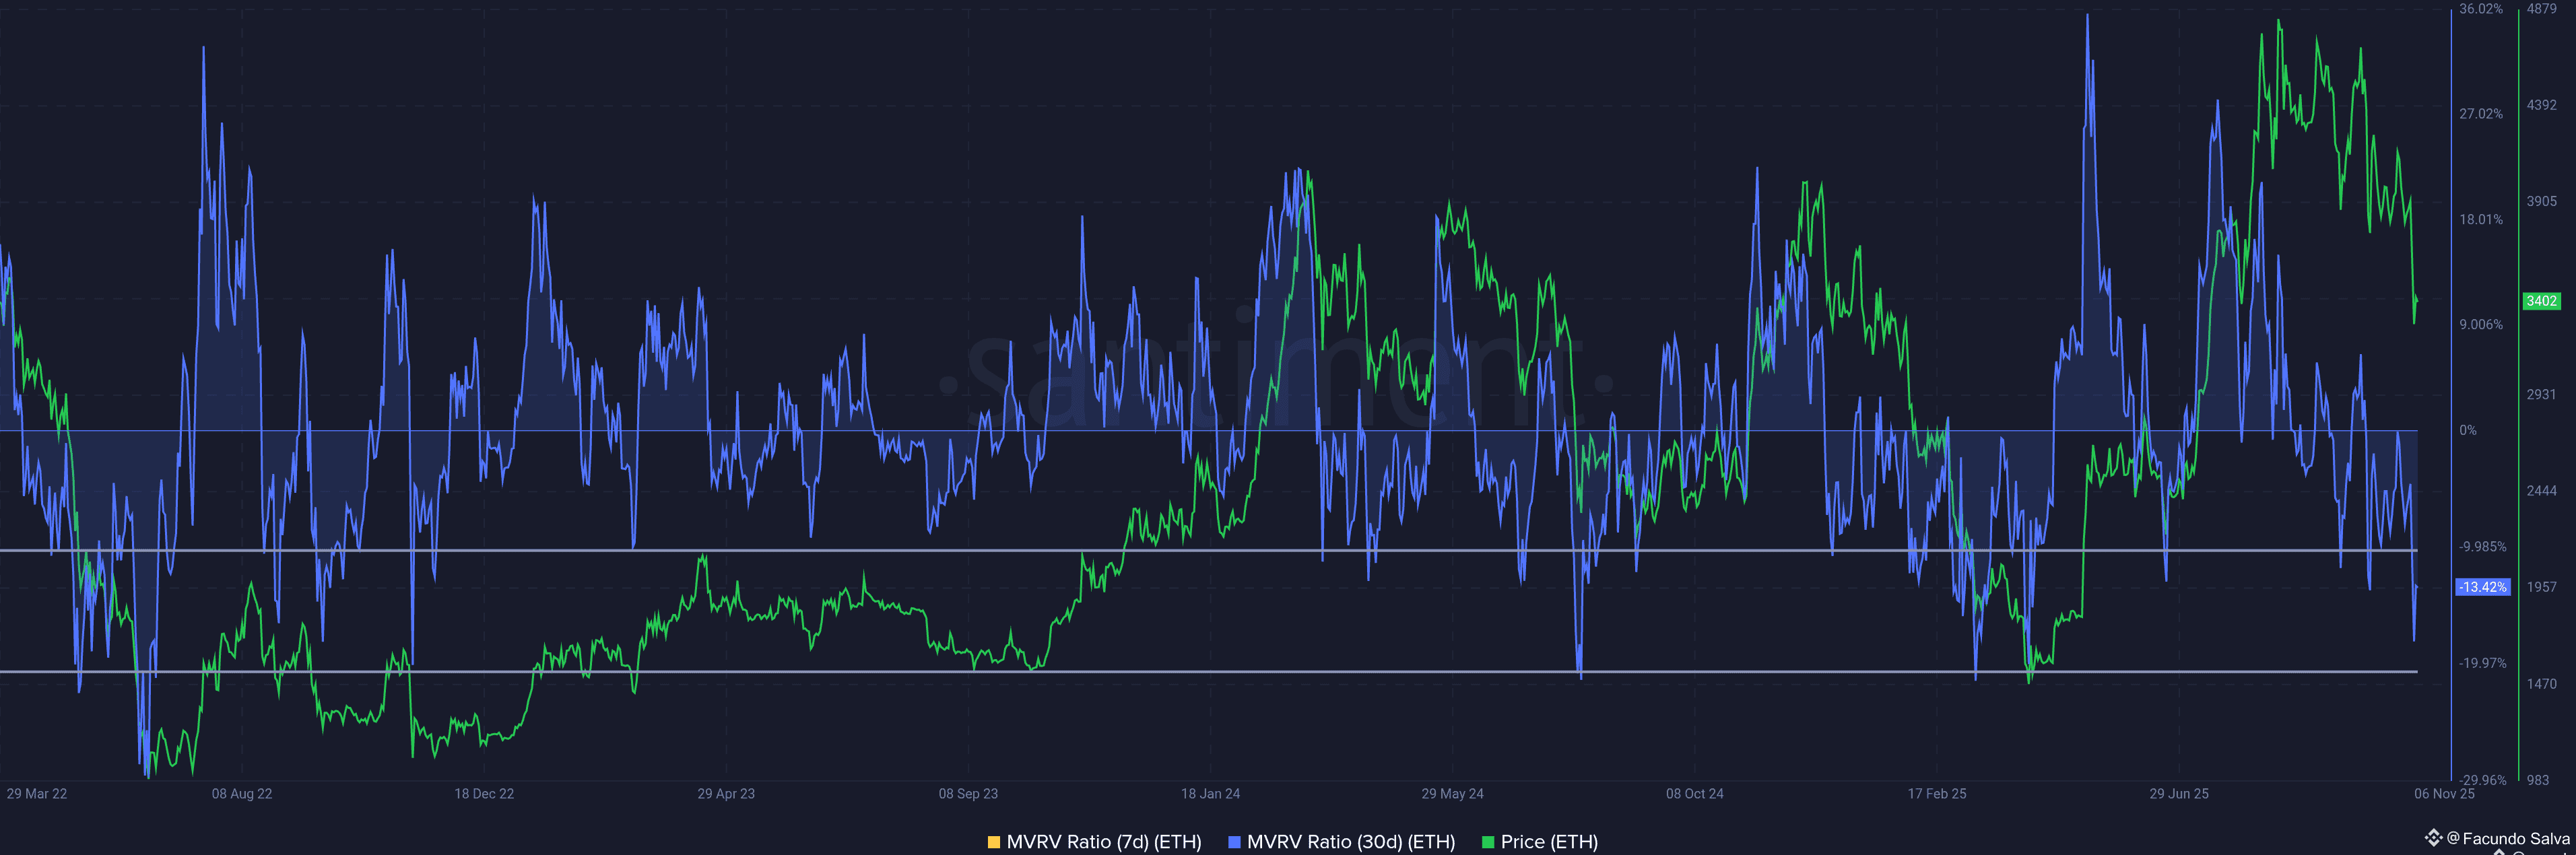Click the 4879 label on the price axis
The width and height of the screenshot is (2576, 855).
(2541, 9)
